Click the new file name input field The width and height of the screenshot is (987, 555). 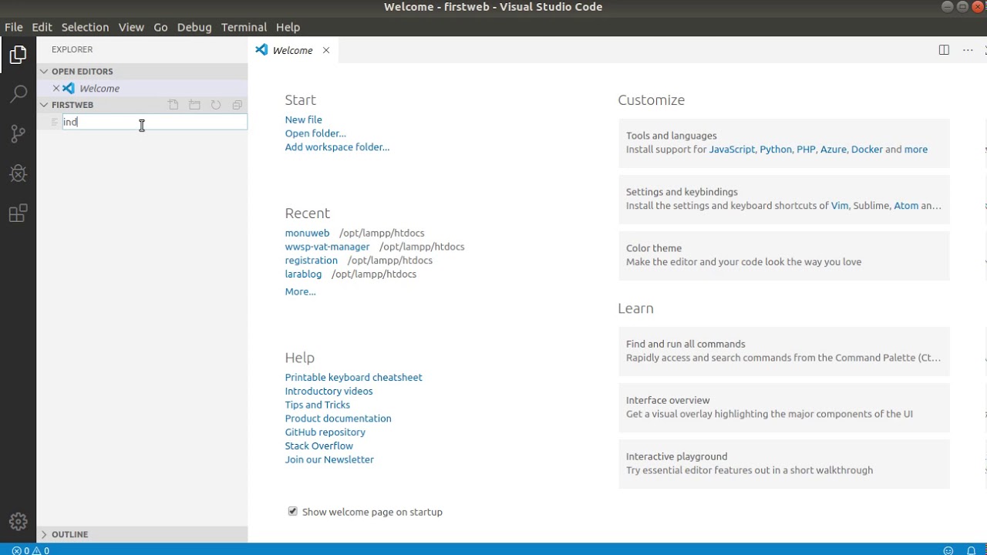[154, 122]
